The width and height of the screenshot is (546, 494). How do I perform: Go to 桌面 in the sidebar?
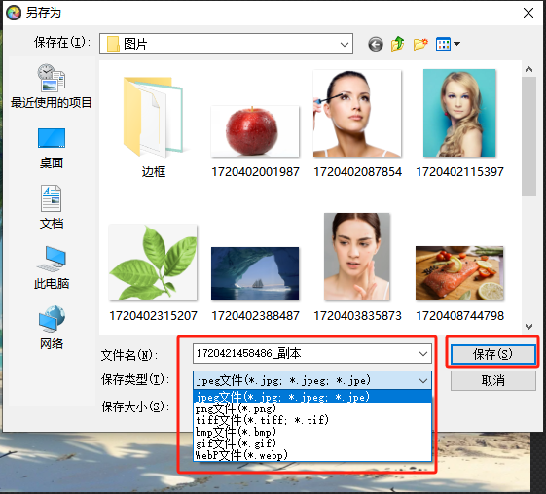click(52, 148)
